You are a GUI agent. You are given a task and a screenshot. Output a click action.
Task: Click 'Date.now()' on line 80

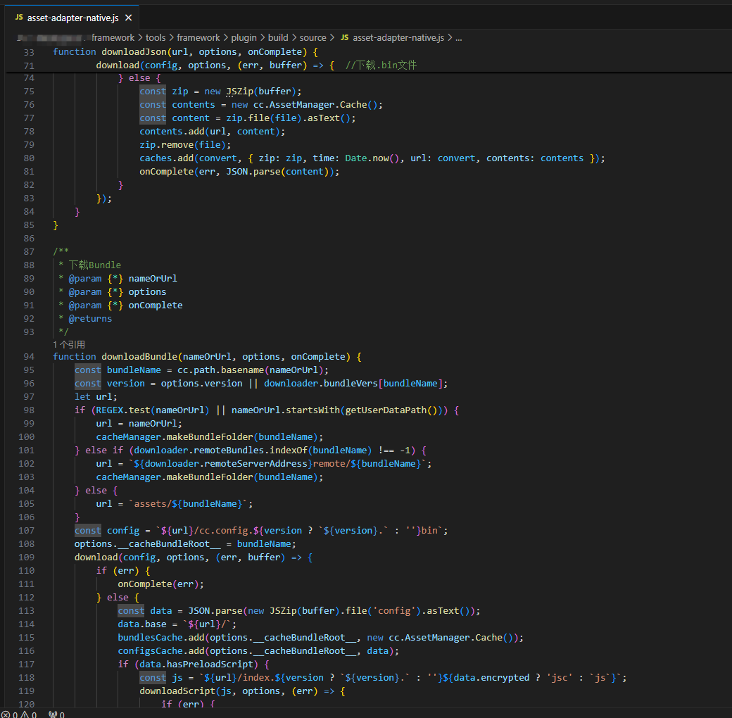coord(372,158)
